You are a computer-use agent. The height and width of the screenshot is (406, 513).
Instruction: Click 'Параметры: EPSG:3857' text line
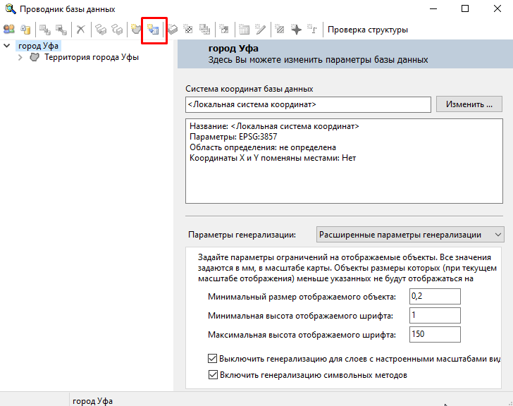tap(233, 137)
